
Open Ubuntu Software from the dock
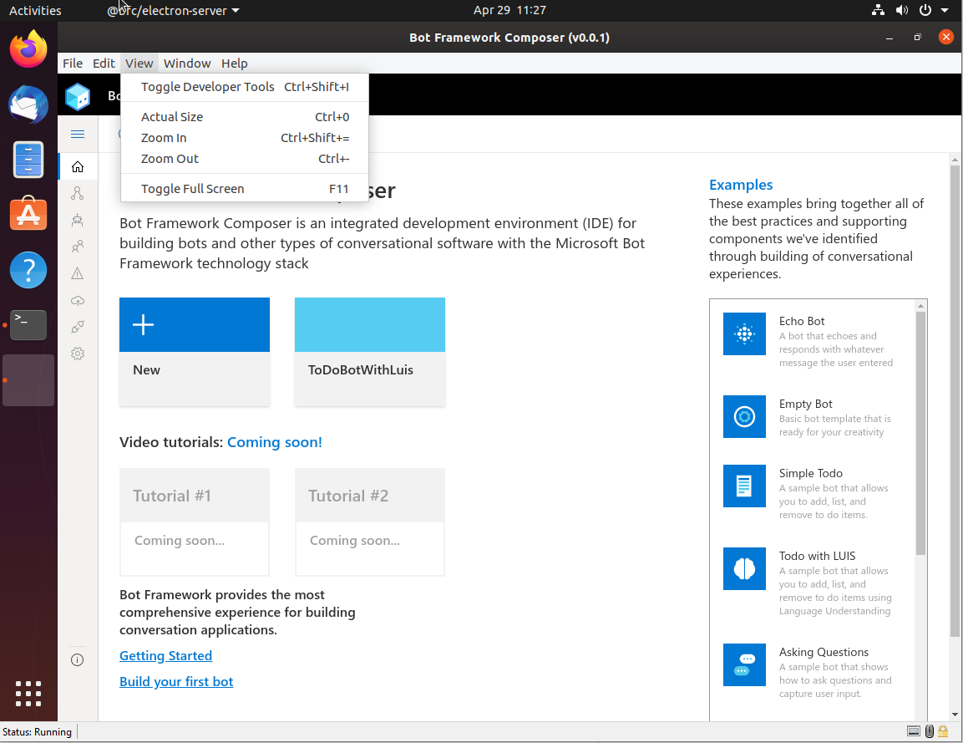click(x=28, y=213)
